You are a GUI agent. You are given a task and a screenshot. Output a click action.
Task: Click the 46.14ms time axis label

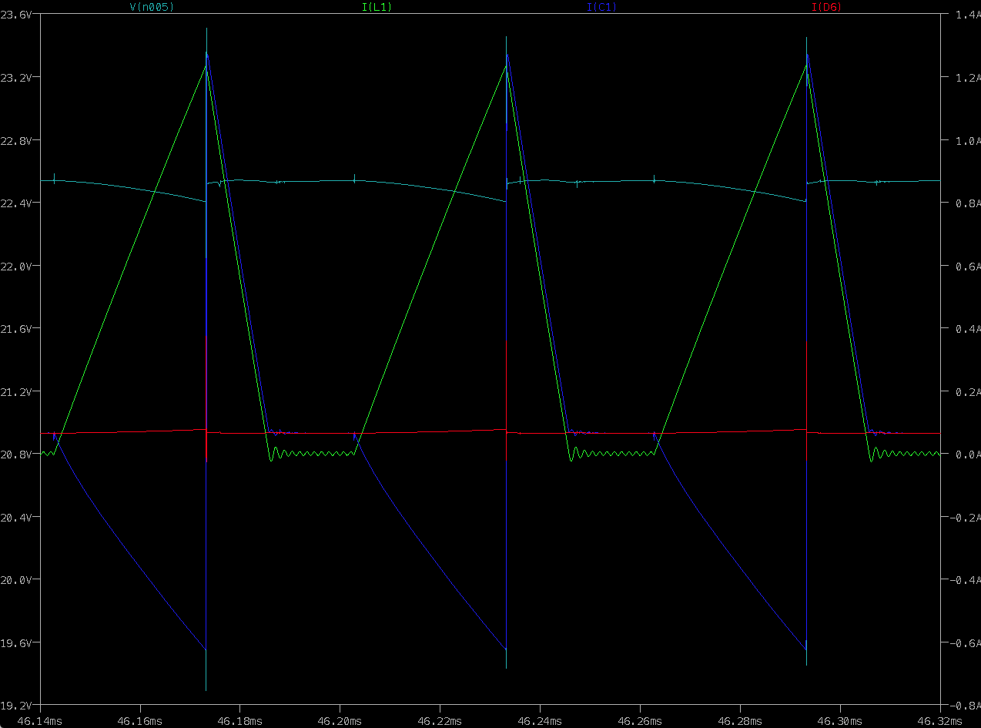[x=40, y=720]
